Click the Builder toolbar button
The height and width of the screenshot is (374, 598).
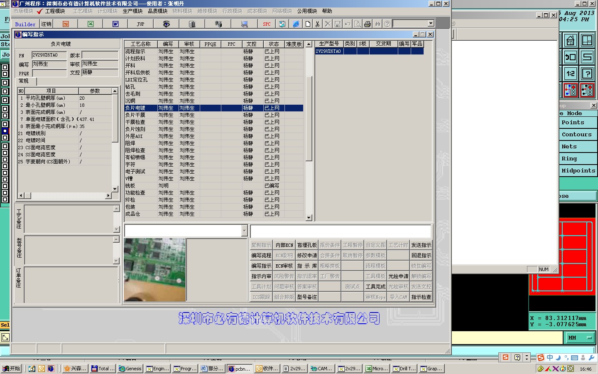25,24
